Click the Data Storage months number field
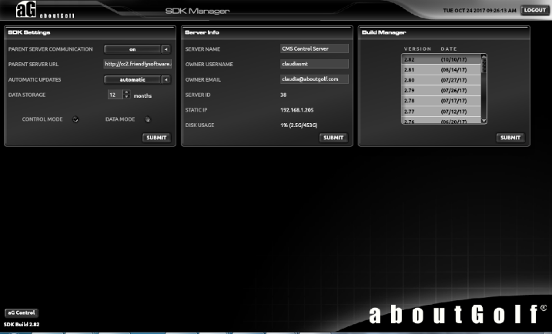The height and width of the screenshot is (334, 552). pyautogui.click(x=115, y=95)
